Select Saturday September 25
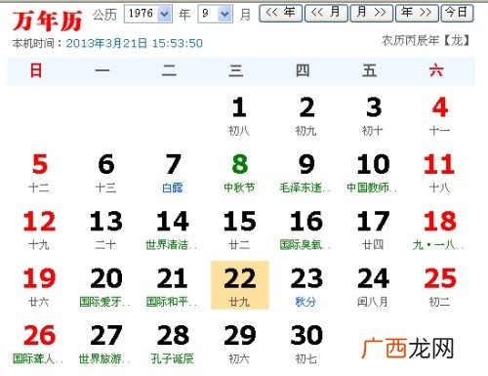The height and width of the screenshot is (376, 488). (440, 287)
